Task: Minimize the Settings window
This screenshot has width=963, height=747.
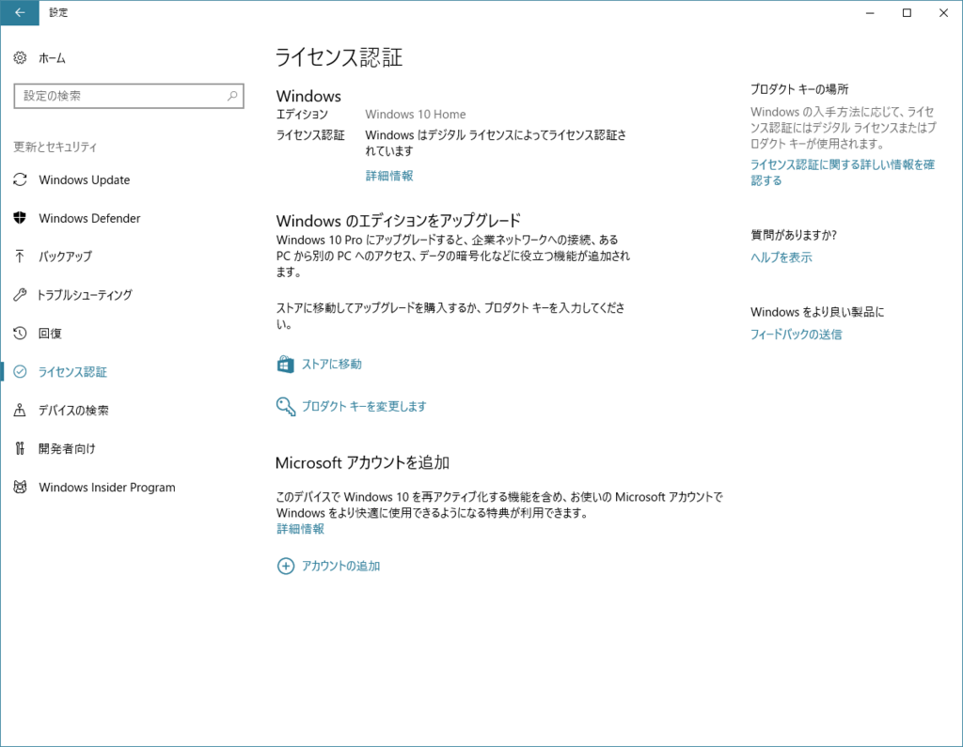Action: (870, 13)
